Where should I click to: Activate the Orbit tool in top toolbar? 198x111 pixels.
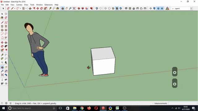[x=62, y=8]
